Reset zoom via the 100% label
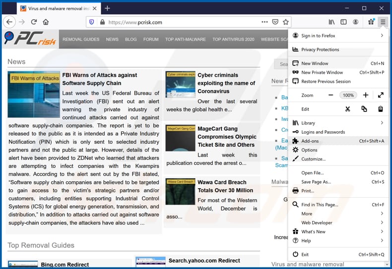Image resolution: width=392 pixels, height=269 pixels. [x=348, y=95]
